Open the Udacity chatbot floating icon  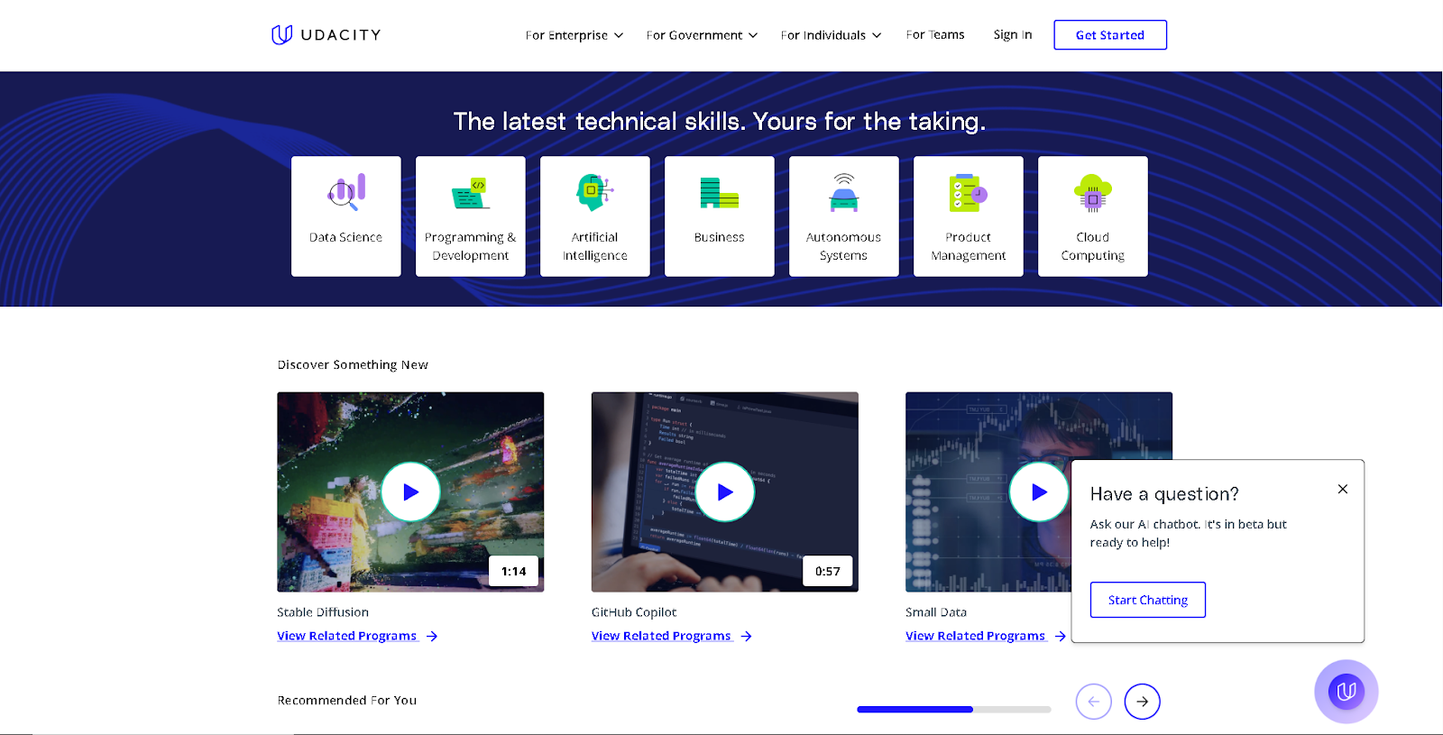coord(1346,692)
